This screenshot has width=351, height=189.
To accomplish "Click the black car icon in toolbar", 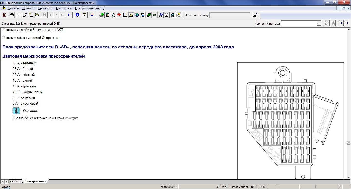I will coord(37,15).
